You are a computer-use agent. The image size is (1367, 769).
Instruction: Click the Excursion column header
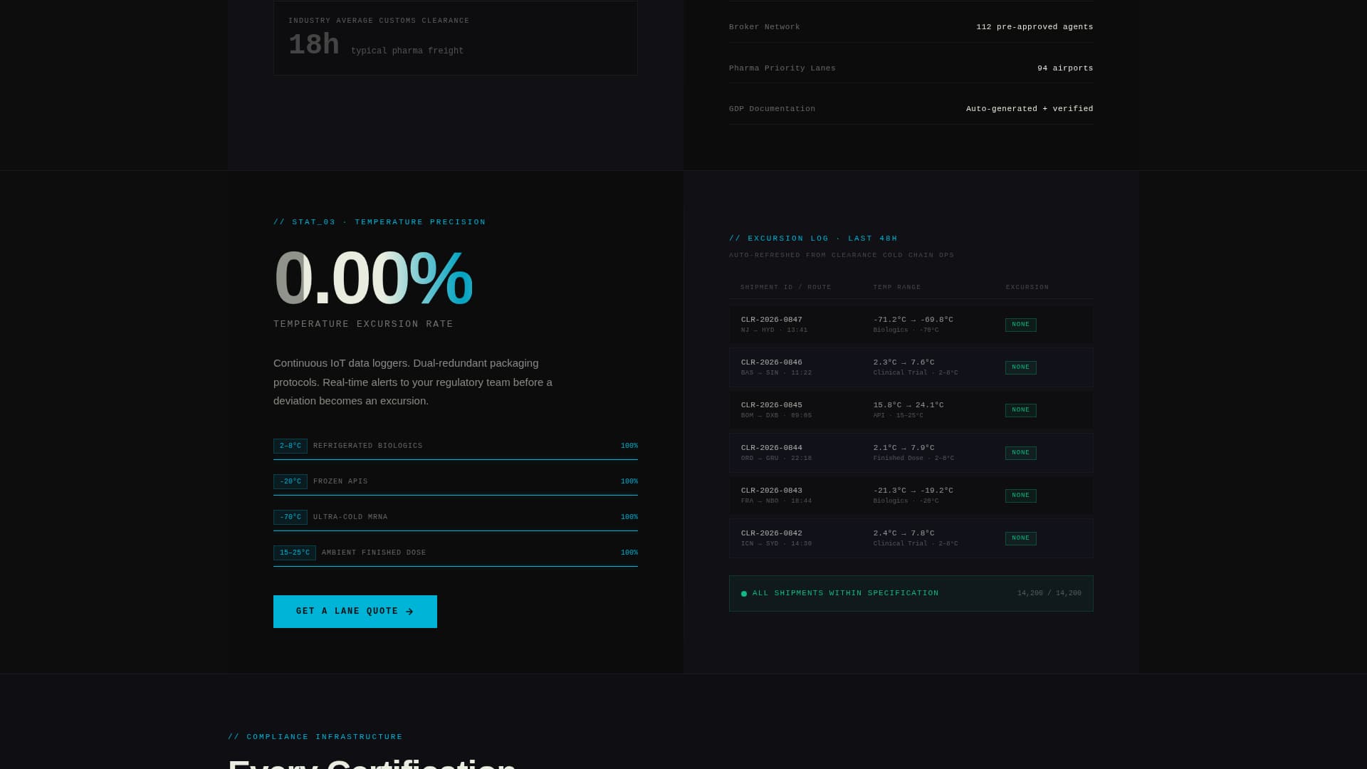(1027, 288)
